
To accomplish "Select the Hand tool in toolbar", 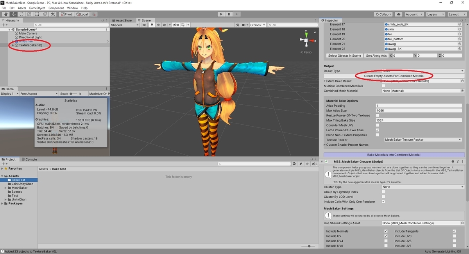I will click(x=6, y=14).
